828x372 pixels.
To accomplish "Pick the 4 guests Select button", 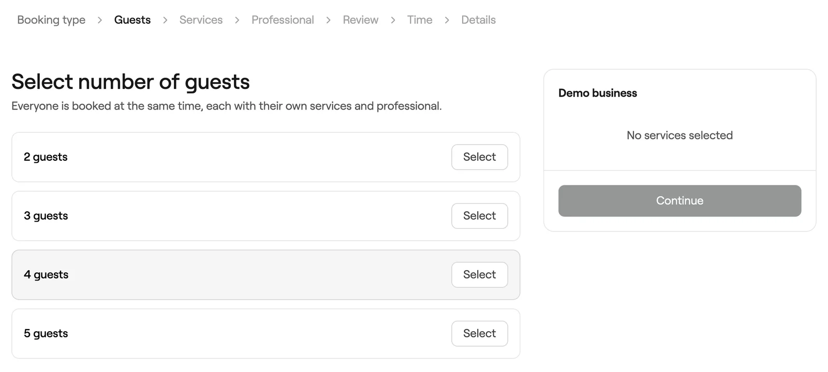I will point(479,275).
